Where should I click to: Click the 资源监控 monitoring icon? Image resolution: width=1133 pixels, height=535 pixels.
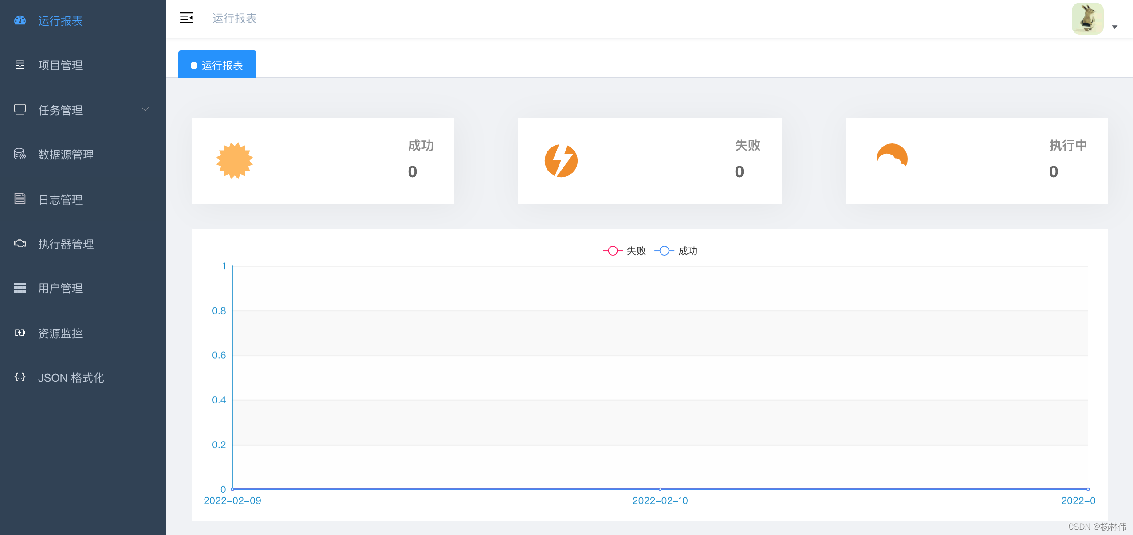20,333
